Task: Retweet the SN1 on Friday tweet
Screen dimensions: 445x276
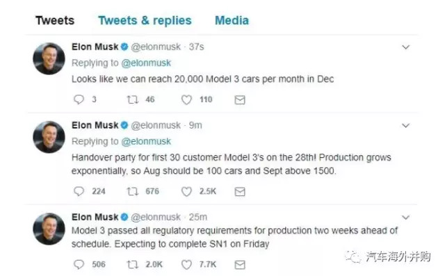Action: tap(133, 265)
